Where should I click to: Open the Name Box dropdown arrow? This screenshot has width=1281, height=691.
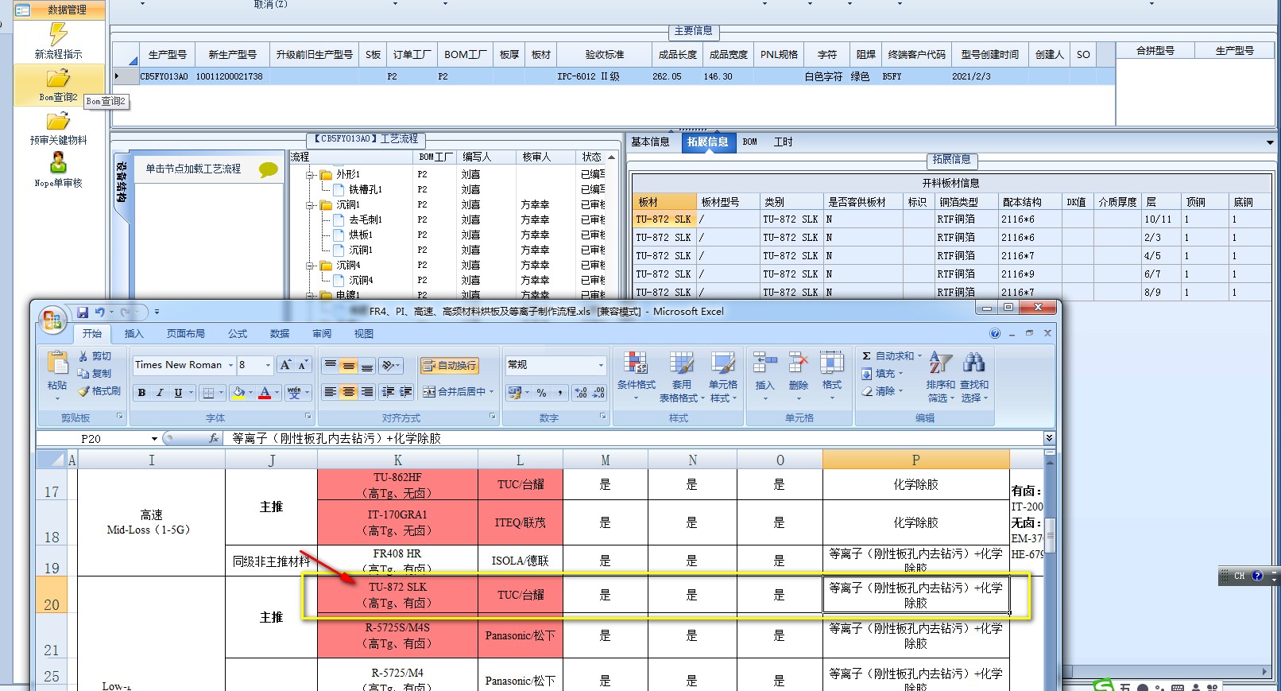154,439
